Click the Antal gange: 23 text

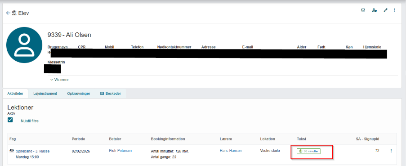tap(163, 157)
